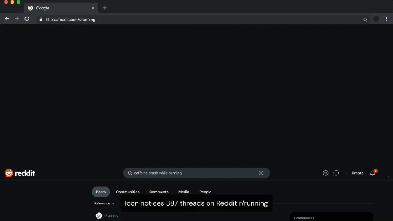Viewport: 393px width, 221px height.
Task: Click the Create post button
Action: coord(354,173)
